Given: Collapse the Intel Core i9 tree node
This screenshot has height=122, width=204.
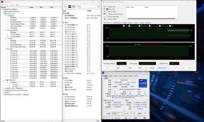Looking at the screenshot, I should [x=3, y=13].
